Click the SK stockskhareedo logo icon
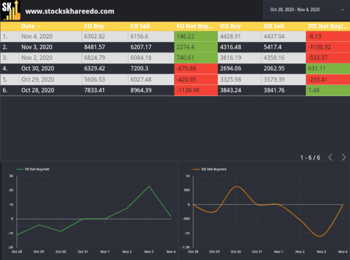Image resolution: width=350 pixels, height=260 pixels. [10, 10]
